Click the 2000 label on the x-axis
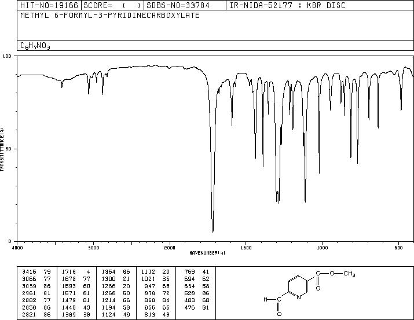The width and height of the screenshot is (414, 320). coord(170,248)
